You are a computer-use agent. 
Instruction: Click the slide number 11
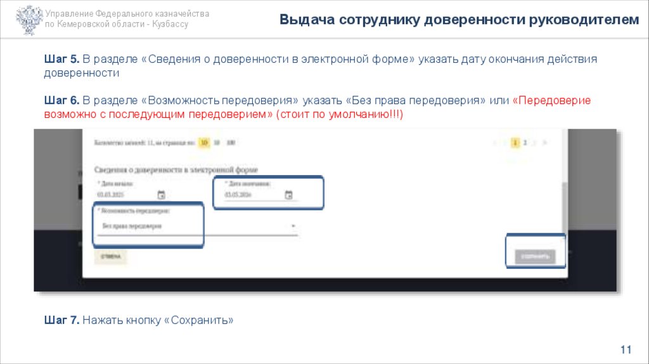[x=626, y=350]
